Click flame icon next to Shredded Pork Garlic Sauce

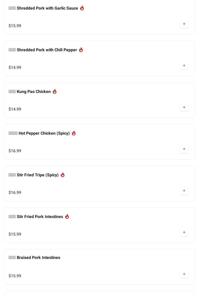(x=82, y=8)
